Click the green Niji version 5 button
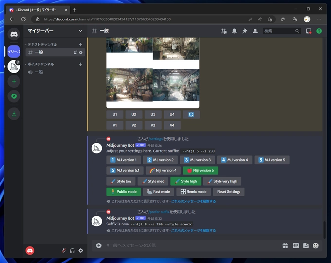The image size is (331, 263). 201,170
